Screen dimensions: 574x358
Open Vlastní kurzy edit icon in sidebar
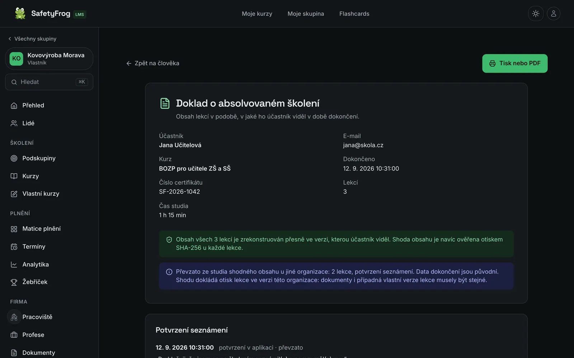pos(14,194)
